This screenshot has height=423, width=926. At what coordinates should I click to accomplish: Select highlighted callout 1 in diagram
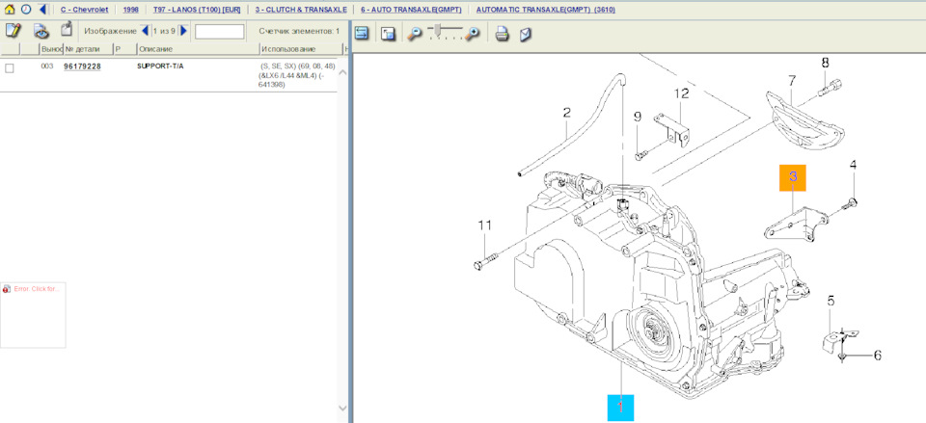(620, 407)
